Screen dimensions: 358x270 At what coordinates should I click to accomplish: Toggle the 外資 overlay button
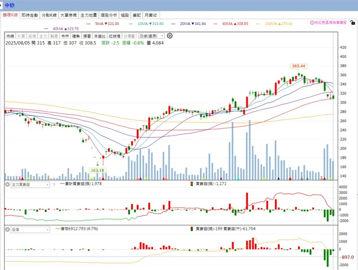click(21, 36)
